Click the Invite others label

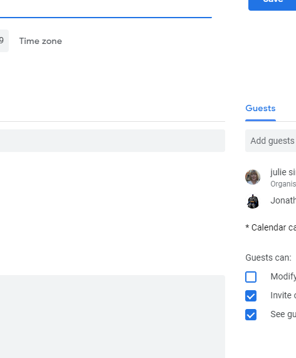coord(283,295)
